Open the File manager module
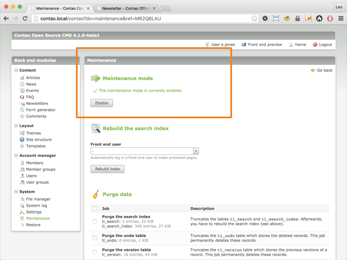Viewport: 347px width, 260px height. (x=38, y=199)
